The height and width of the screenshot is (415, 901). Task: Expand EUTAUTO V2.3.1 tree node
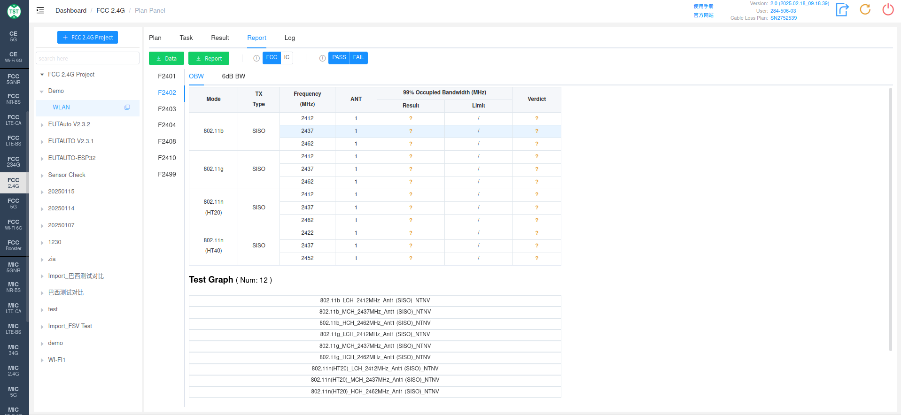point(42,142)
